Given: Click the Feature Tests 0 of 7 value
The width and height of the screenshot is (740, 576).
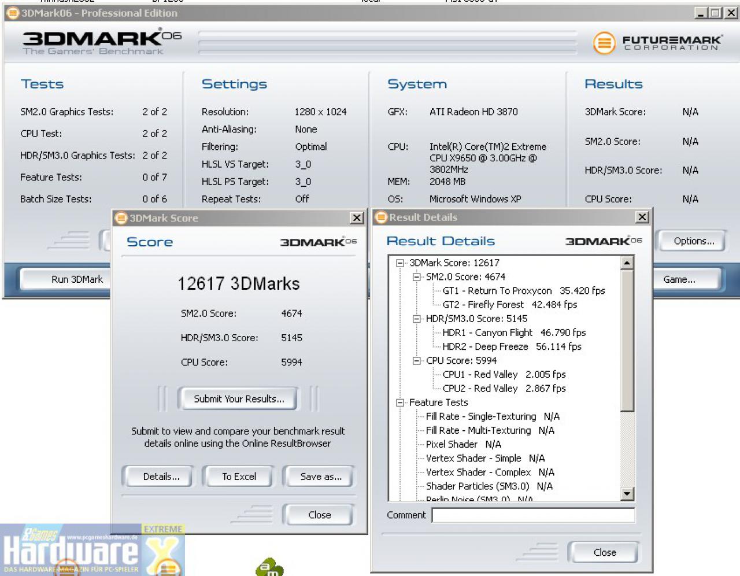Looking at the screenshot, I should [x=154, y=177].
